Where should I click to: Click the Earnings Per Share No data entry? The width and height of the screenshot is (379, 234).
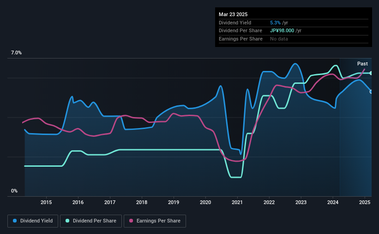[x=279, y=39]
